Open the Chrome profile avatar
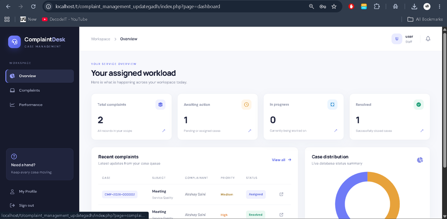This screenshot has height=219, width=447. pyautogui.click(x=427, y=6)
